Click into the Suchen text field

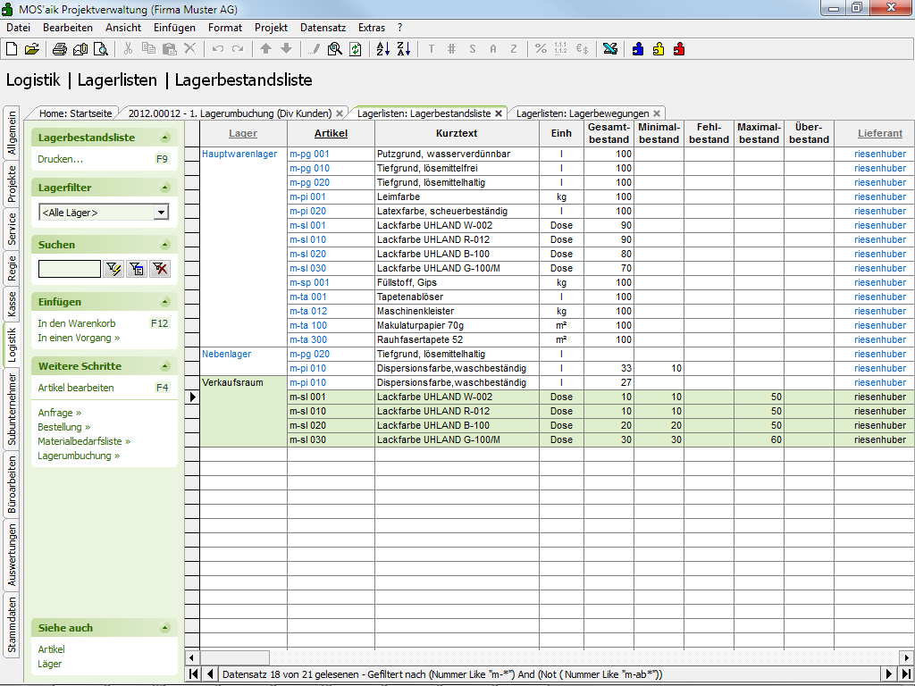(x=69, y=269)
